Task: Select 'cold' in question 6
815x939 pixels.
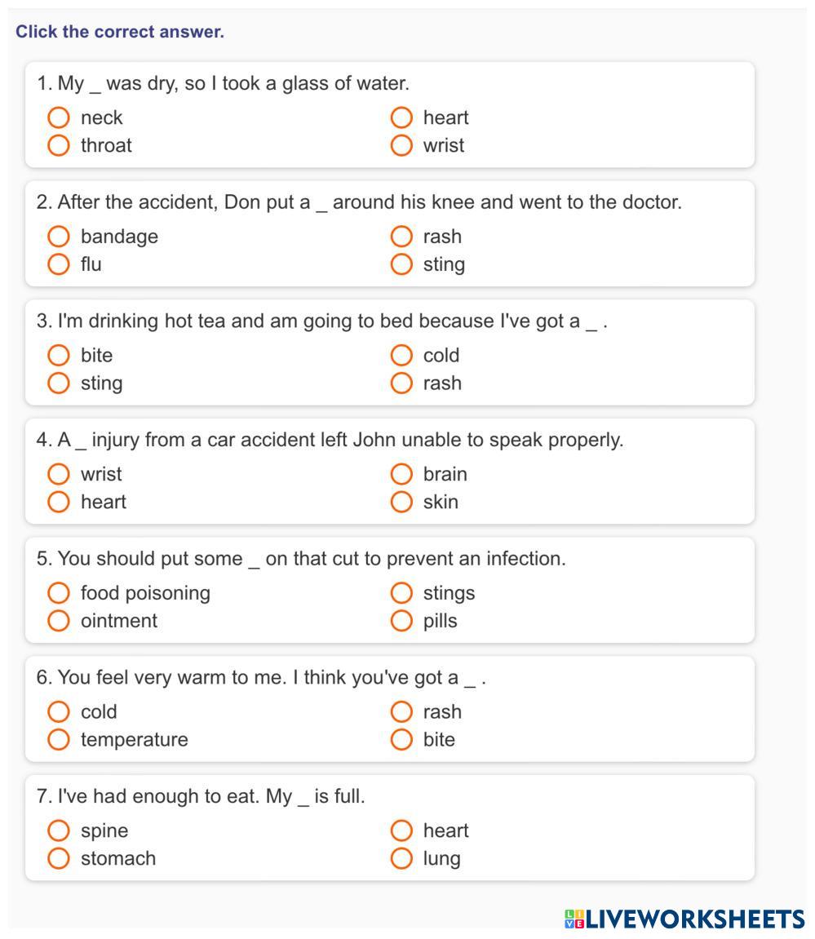Action: (59, 712)
